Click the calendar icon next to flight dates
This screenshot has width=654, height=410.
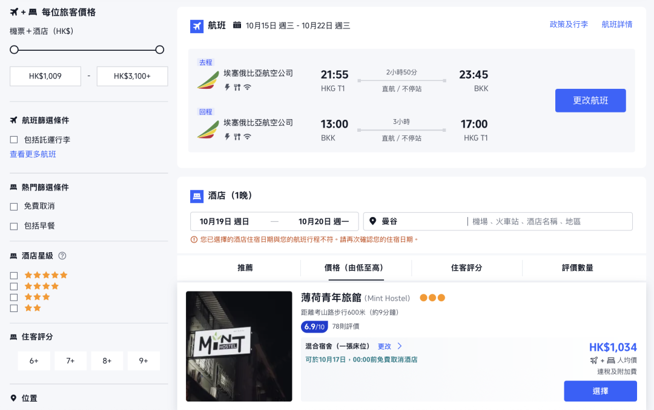236,25
